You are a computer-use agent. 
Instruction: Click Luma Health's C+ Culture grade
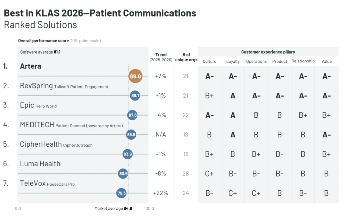[x=209, y=173]
